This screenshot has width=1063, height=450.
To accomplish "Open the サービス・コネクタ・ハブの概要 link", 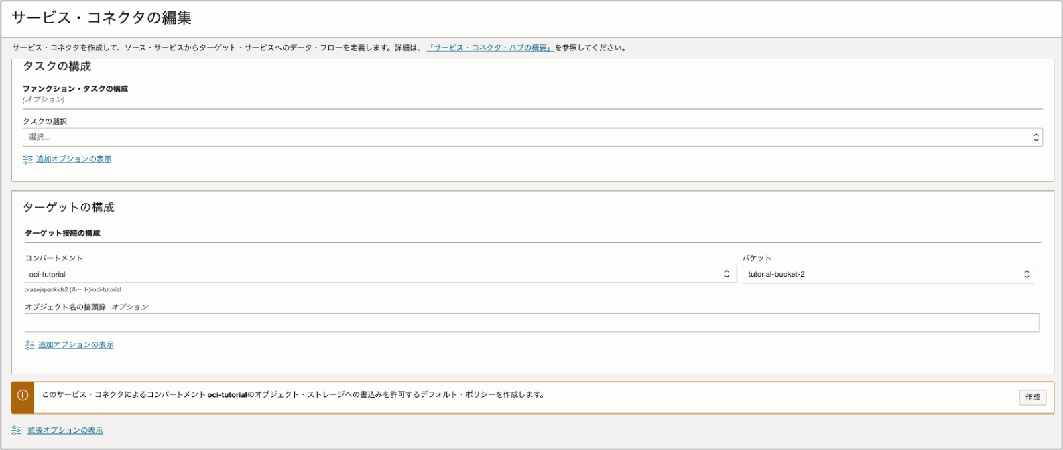I will pos(490,48).
